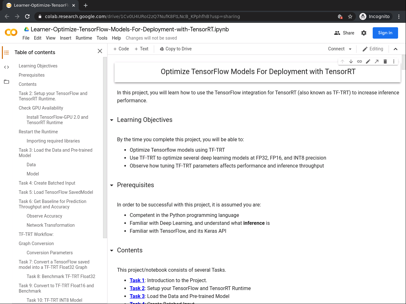Delete the title cell
The width and height of the screenshot is (406, 304).
click(385, 61)
